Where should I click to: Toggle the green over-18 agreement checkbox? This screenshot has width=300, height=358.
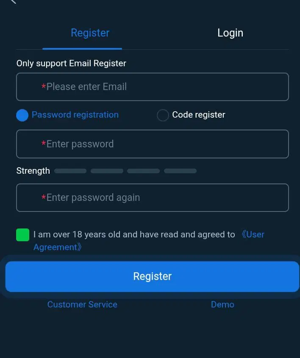coord(23,235)
